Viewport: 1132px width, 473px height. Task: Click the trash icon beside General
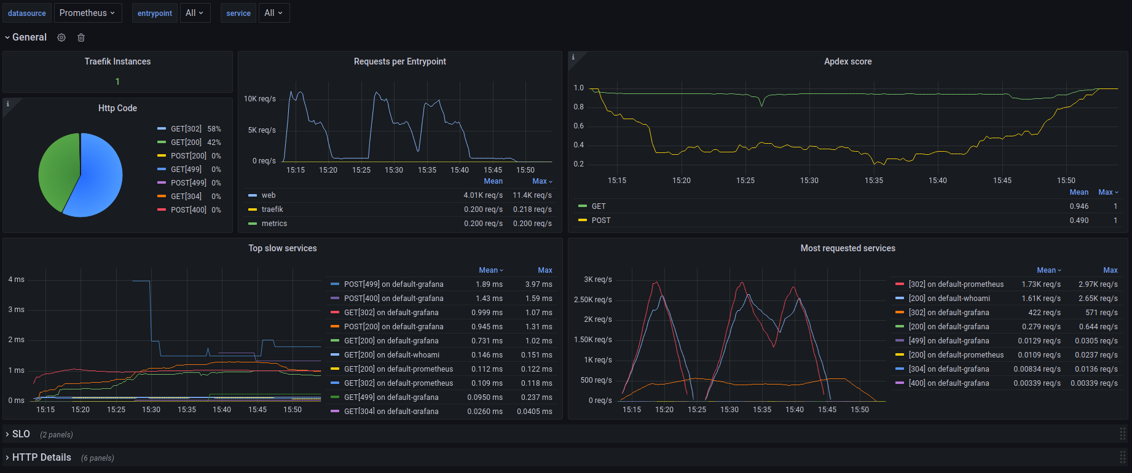pyautogui.click(x=81, y=37)
